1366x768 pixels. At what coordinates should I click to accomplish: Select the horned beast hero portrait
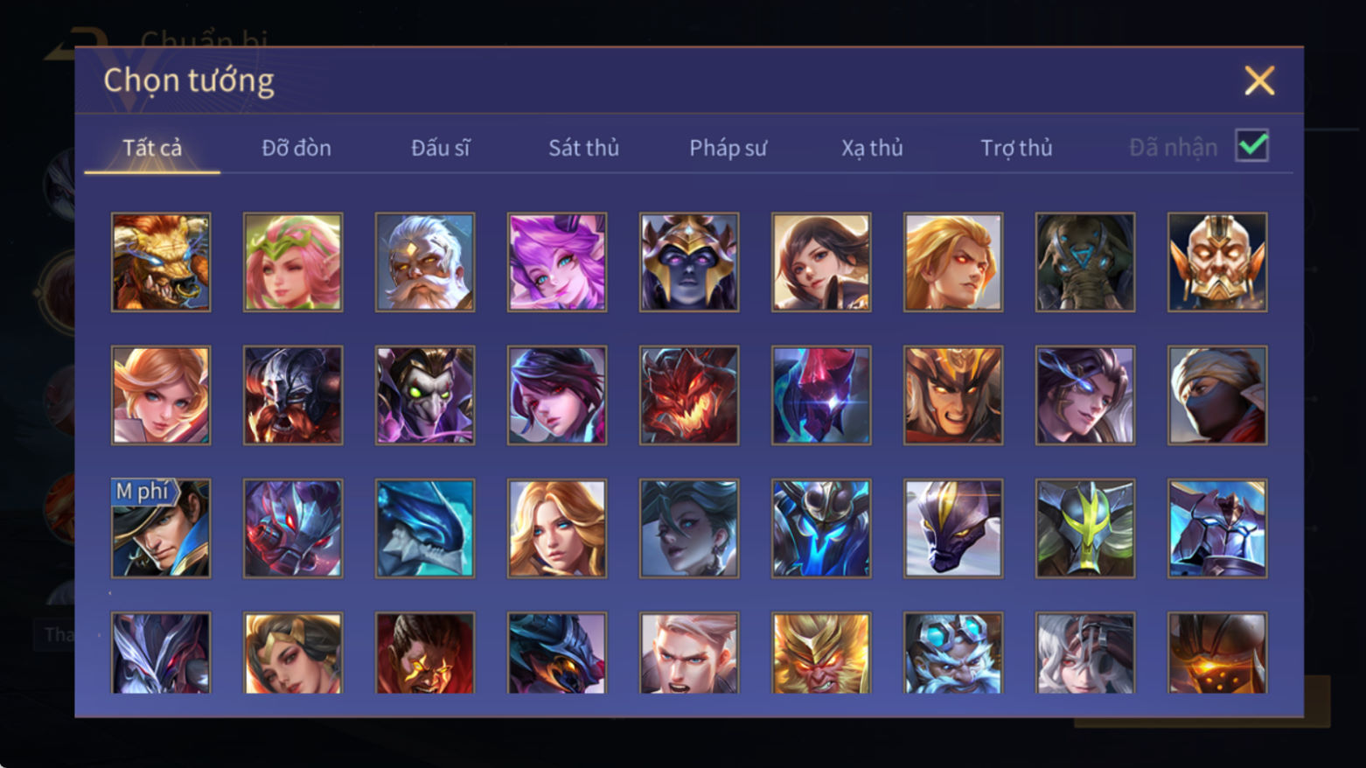coord(161,262)
